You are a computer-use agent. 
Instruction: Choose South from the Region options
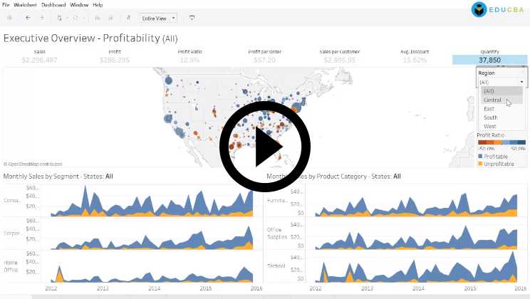pos(490,117)
